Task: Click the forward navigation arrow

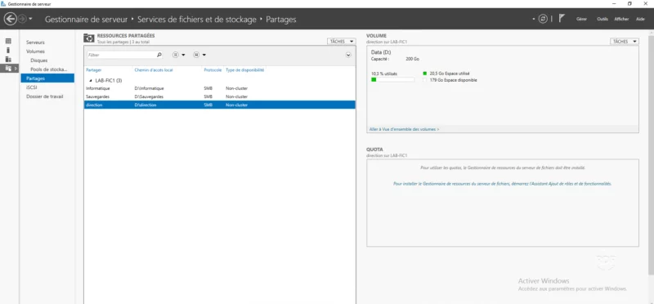Action: pyautogui.click(x=22, y=19)
